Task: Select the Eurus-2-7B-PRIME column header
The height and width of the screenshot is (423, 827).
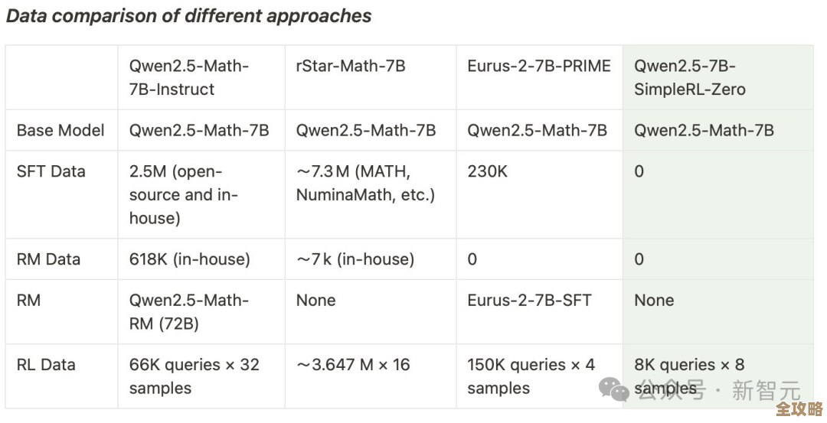Action: coord(539,66)
